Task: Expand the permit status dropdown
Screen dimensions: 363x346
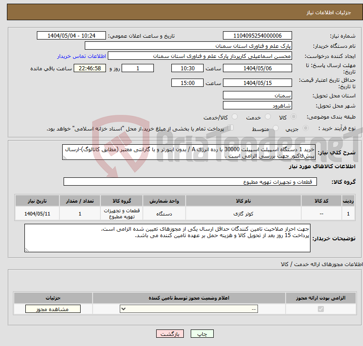Action: tap(189, 309)
